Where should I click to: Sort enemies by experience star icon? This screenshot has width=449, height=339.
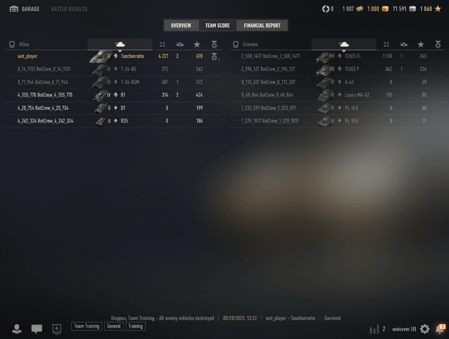point(421,44)
